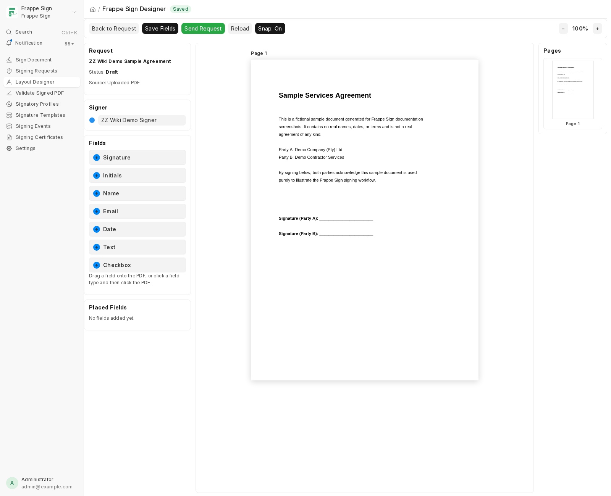611x496 pixels.
Task: Click the plus icon beside Email field
Action: point(97,211)
